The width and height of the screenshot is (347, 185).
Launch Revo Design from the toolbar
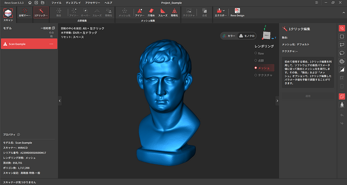point(237,12)
